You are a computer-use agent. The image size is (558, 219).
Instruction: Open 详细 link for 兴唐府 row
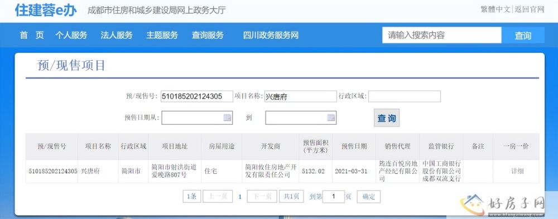coord(517,171)
